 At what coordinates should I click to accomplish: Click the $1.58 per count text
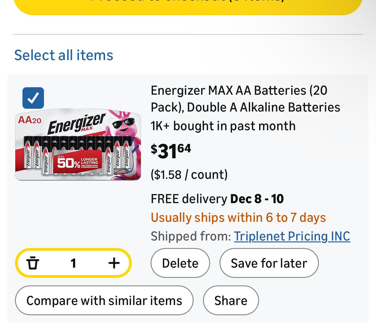(x=189, y=174)
